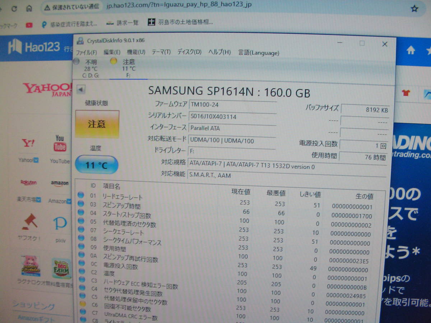Click the 11 °C temperature indicator

pyautogui.click(x=97, y=165)
